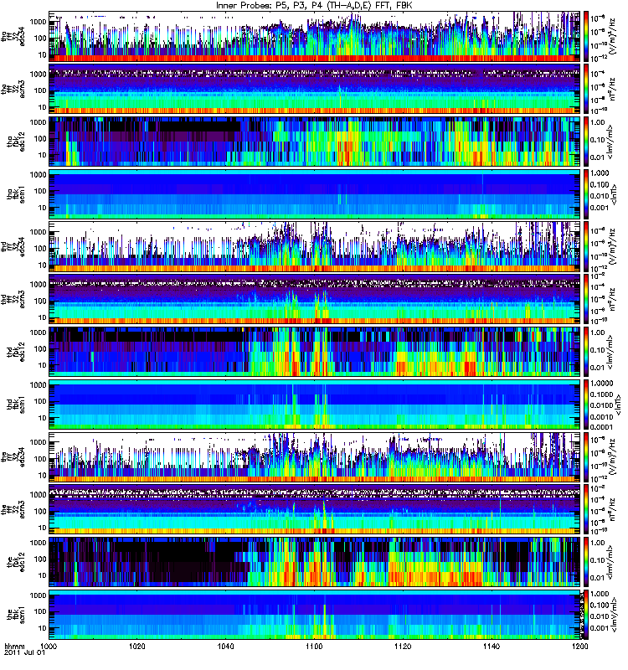Click the color bar beside thd scm3 panel

[585, 299]
